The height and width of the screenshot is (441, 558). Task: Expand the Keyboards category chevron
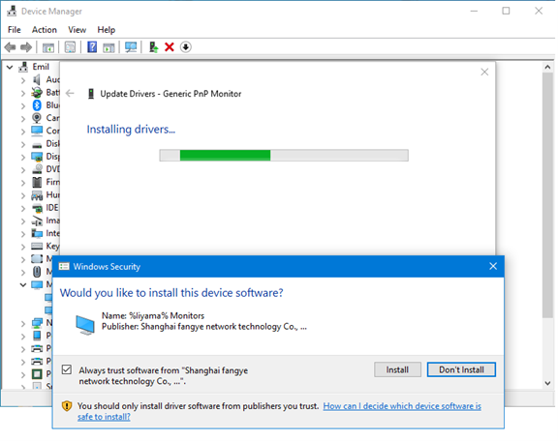[x=23, y=247]
